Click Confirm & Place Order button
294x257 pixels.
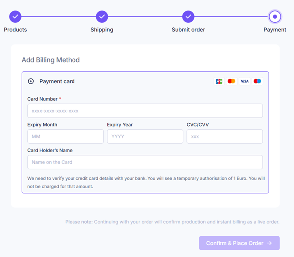(x=239, y=243)
